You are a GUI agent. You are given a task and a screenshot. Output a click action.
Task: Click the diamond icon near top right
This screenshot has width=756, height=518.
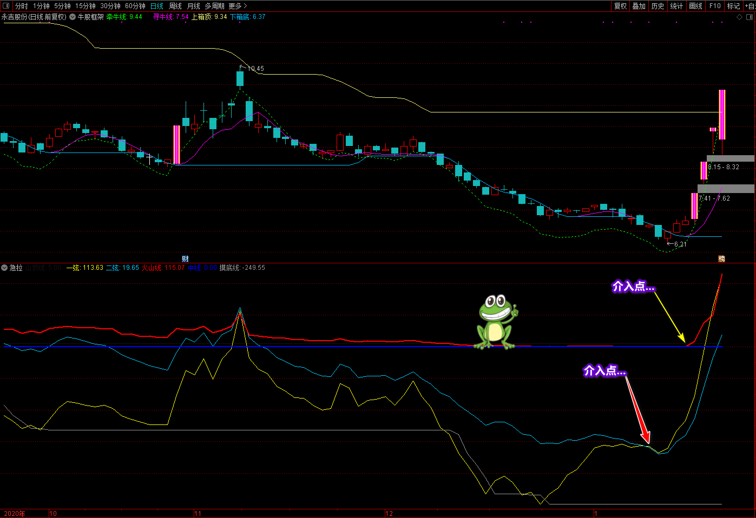tap(740, 17)
